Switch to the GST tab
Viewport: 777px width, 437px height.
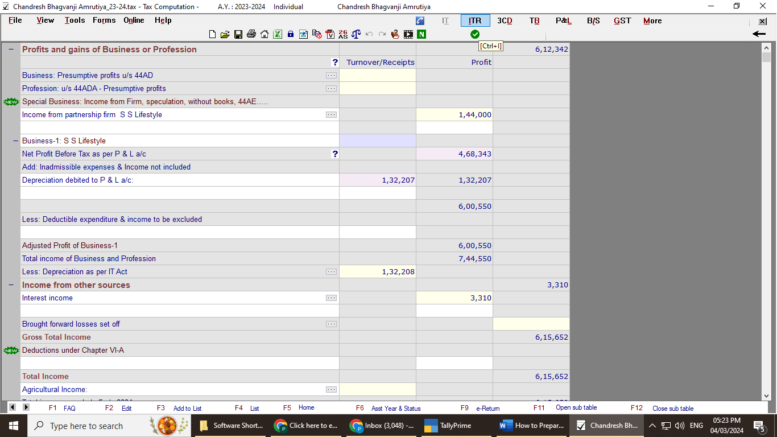pyautogui.click(x=622, y=20)
